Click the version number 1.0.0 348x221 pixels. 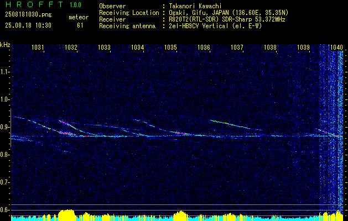coord(75,5)
